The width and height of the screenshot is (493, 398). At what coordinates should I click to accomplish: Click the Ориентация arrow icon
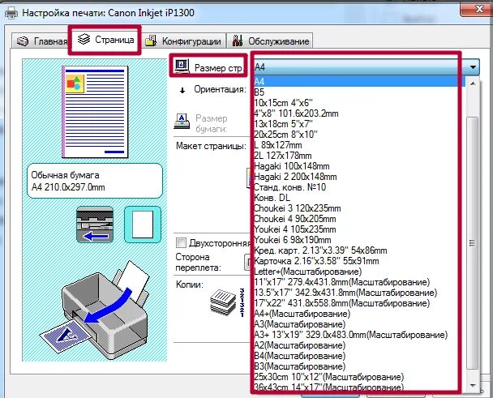[x=182, y=91]
